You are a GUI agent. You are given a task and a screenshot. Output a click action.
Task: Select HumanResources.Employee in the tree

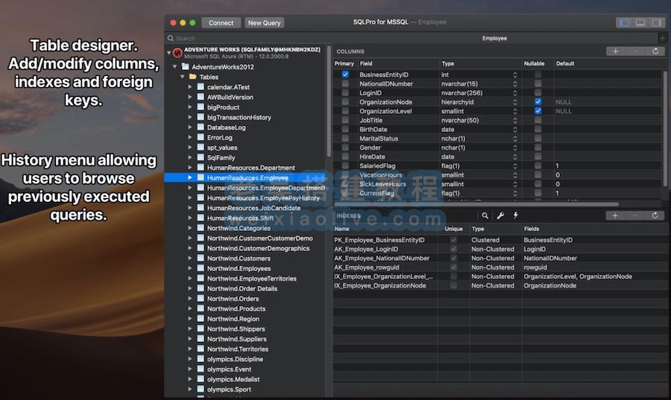(x=247, y=177)
